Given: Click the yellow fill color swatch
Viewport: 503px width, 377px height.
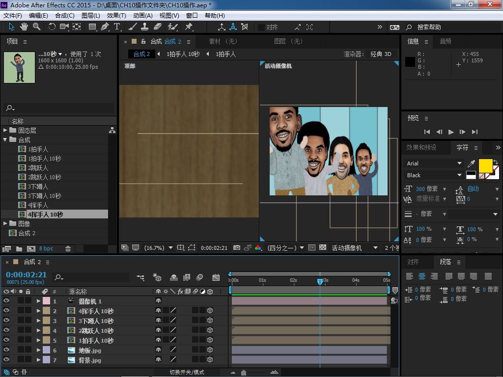Looking at the screenshot, I should click(485, 166).
